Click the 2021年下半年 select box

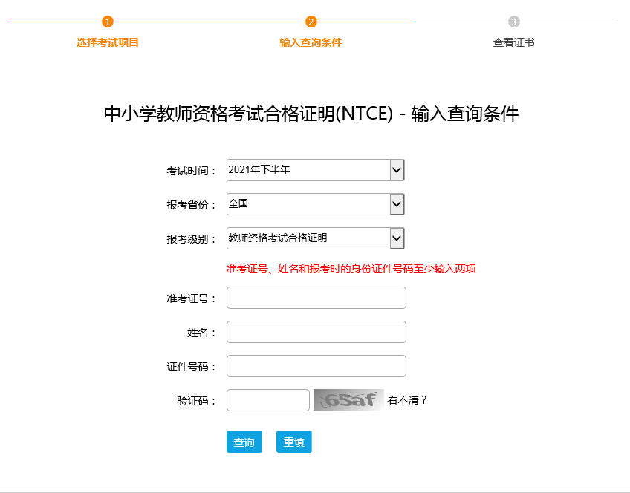[x=316, y=170]
